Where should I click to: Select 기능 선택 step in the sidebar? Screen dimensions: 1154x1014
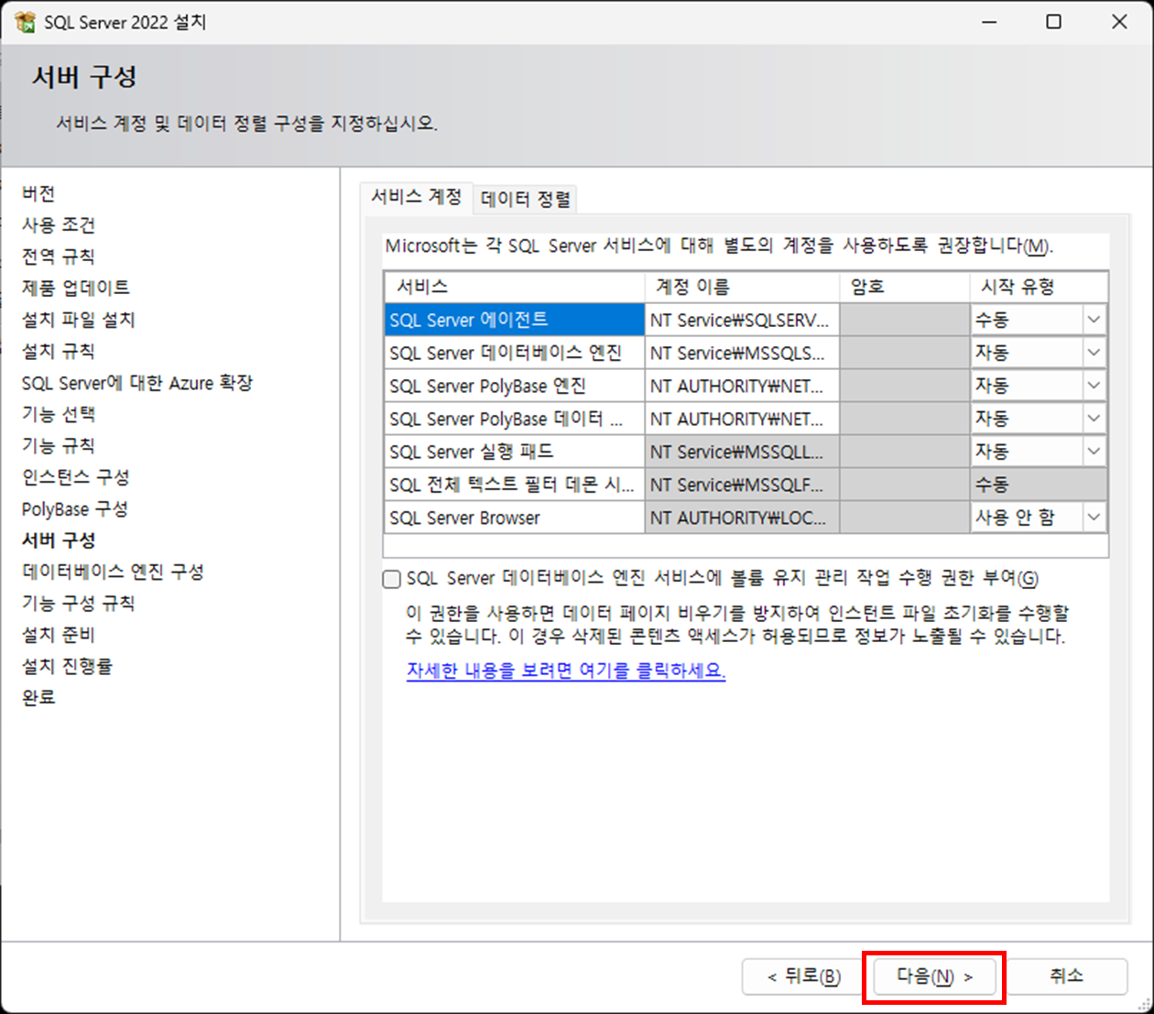(59, 414)
